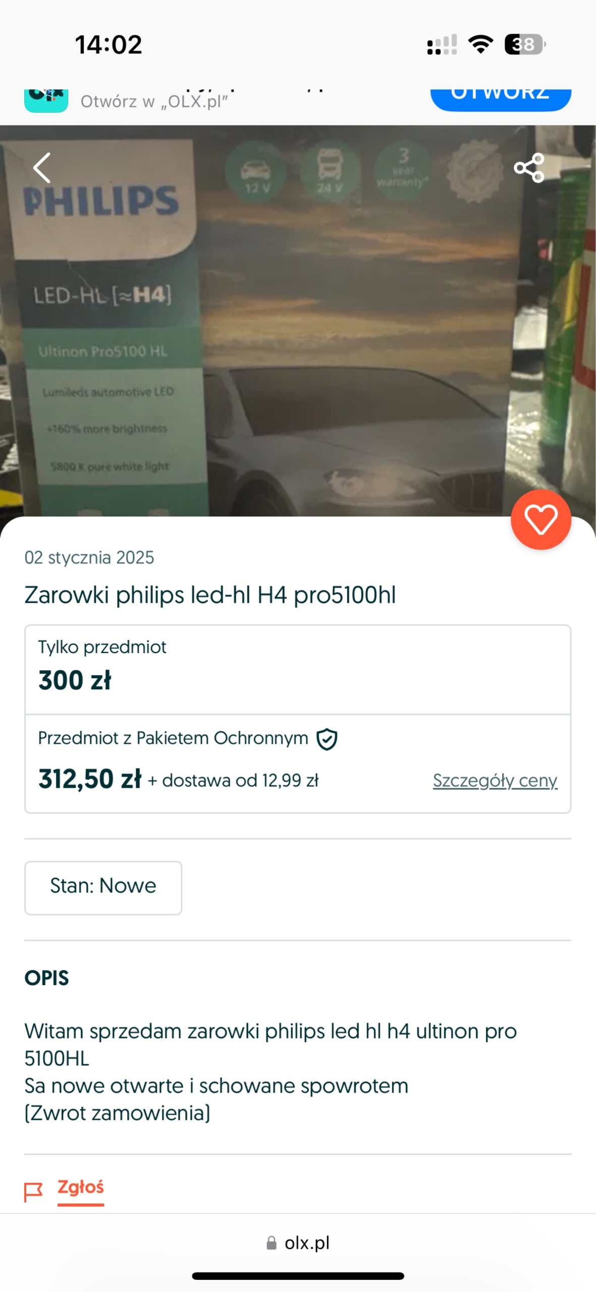Tap the red report flag icon
596x1292 pixels.
[33, 1192]
